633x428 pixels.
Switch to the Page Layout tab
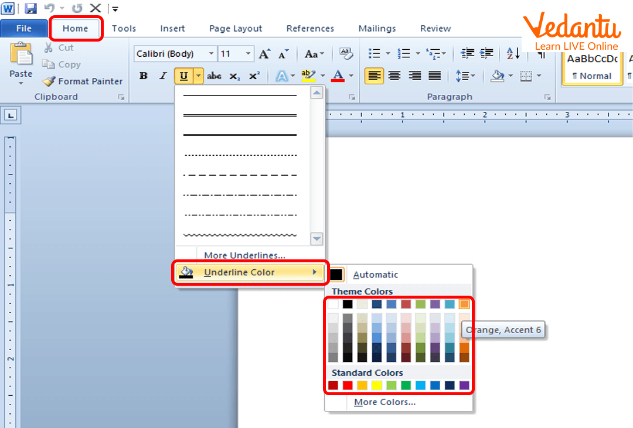click(236, 28)
